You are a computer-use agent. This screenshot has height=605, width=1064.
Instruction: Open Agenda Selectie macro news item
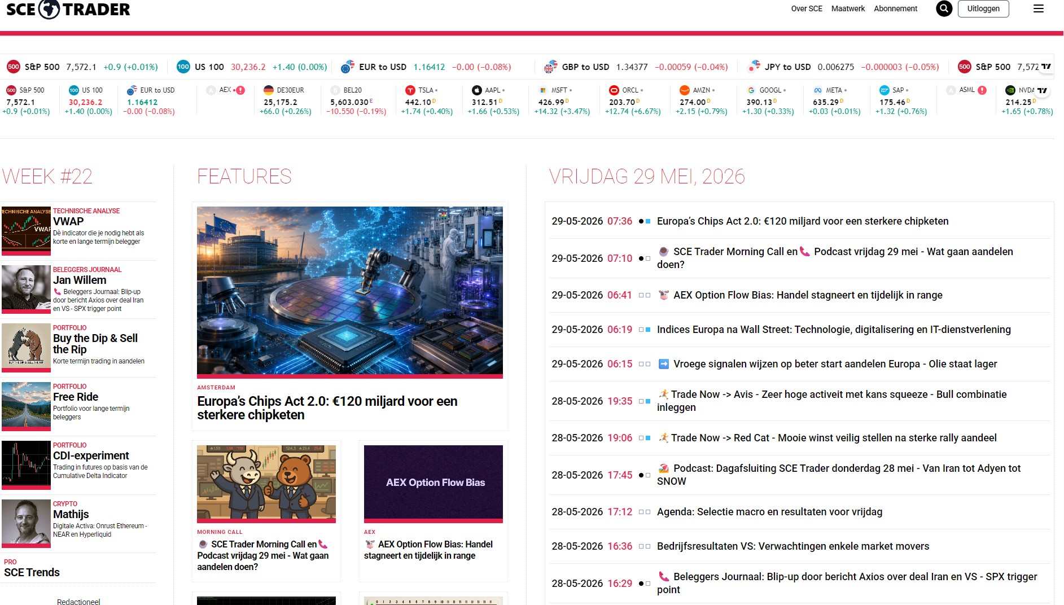click(769, 512)
